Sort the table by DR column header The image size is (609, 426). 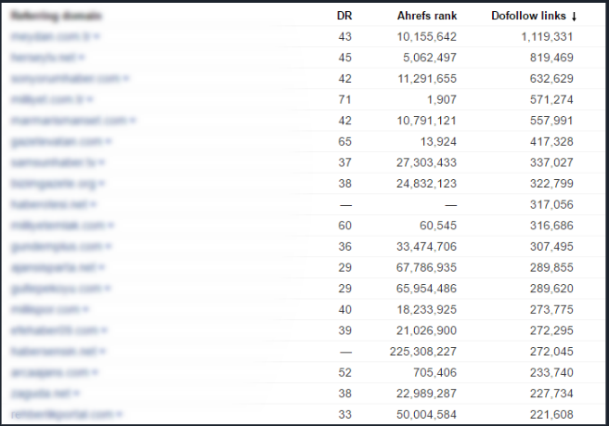coord(343,16)
